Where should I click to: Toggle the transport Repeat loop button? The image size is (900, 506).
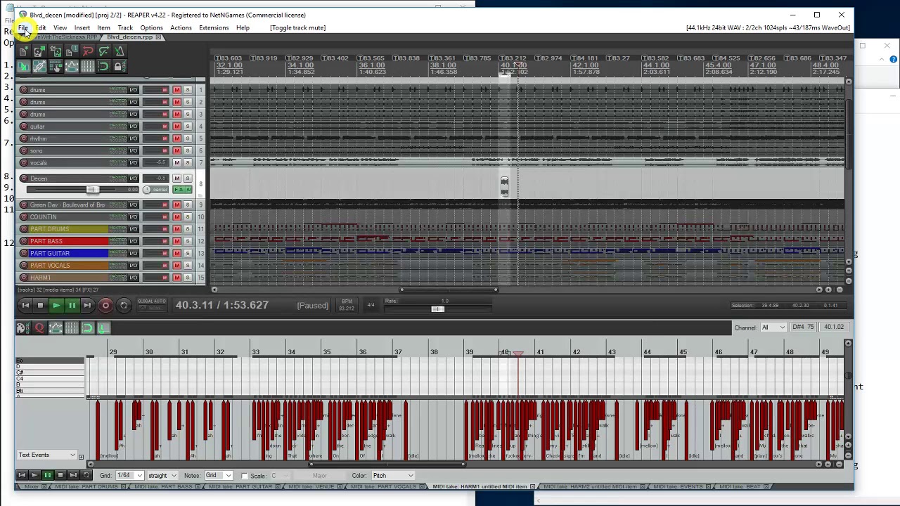124,305
